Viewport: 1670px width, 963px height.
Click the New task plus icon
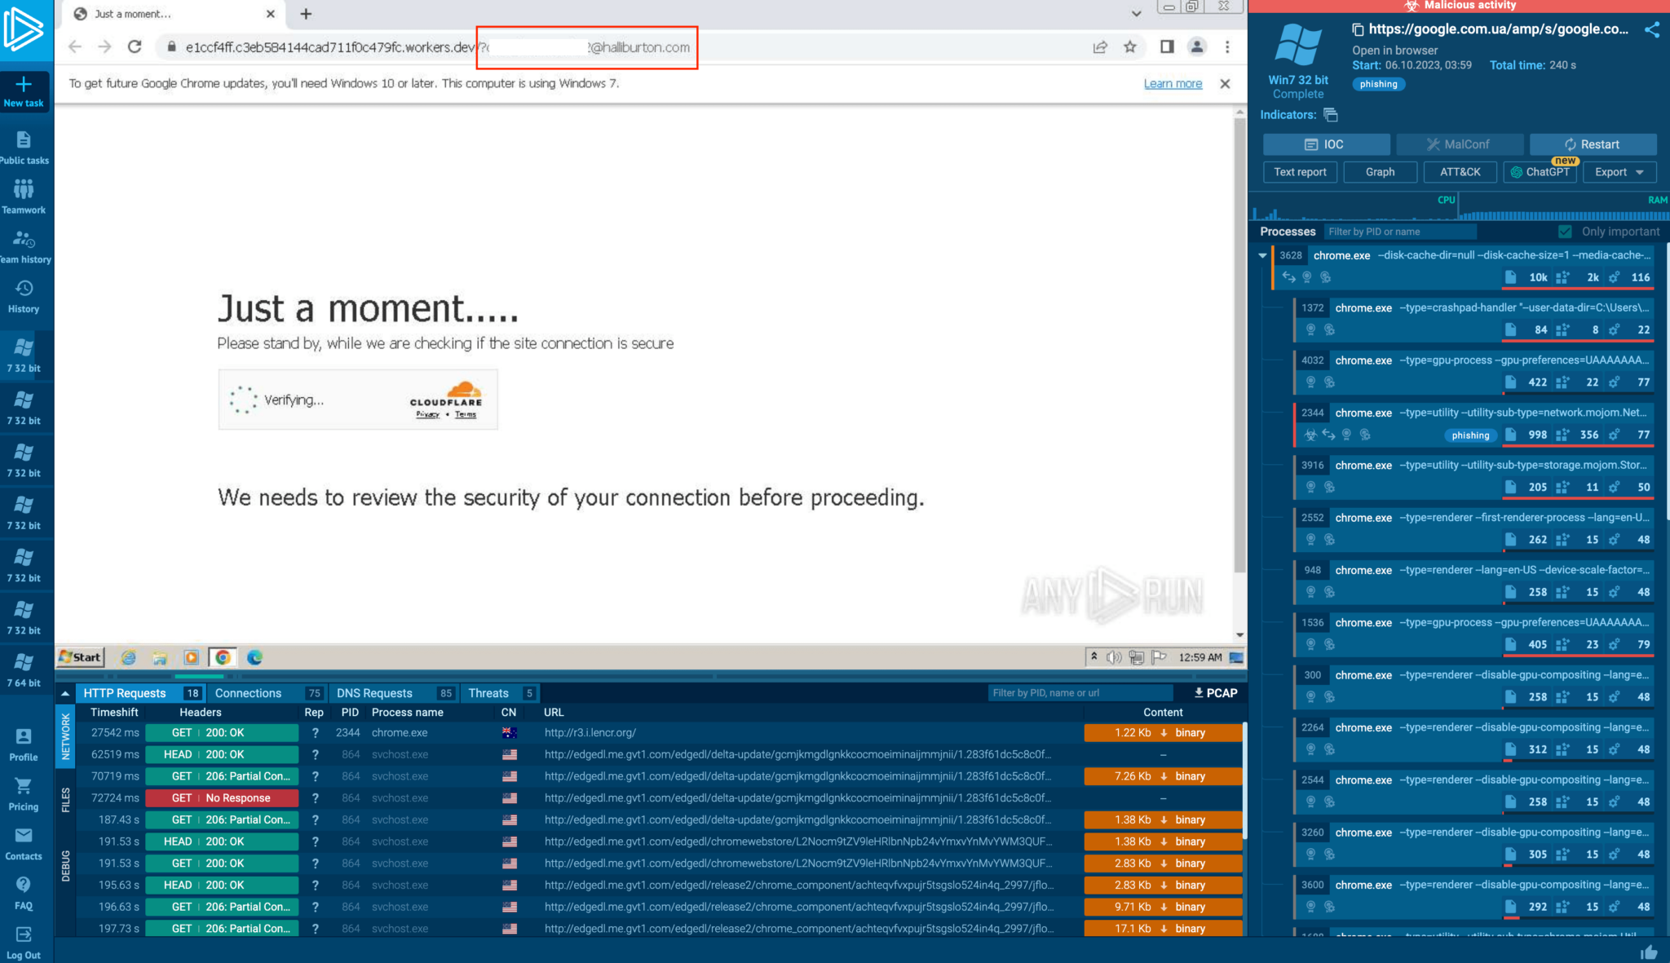(x=24, y=84)
